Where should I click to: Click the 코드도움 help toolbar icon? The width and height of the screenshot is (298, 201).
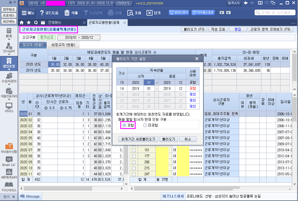(49, 13)
